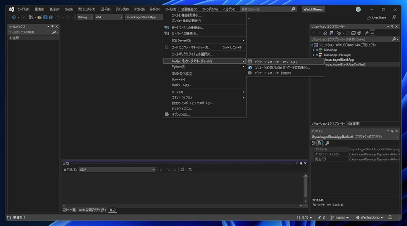Select the SQL Server(Q) menu item

(x=205, y=40)
